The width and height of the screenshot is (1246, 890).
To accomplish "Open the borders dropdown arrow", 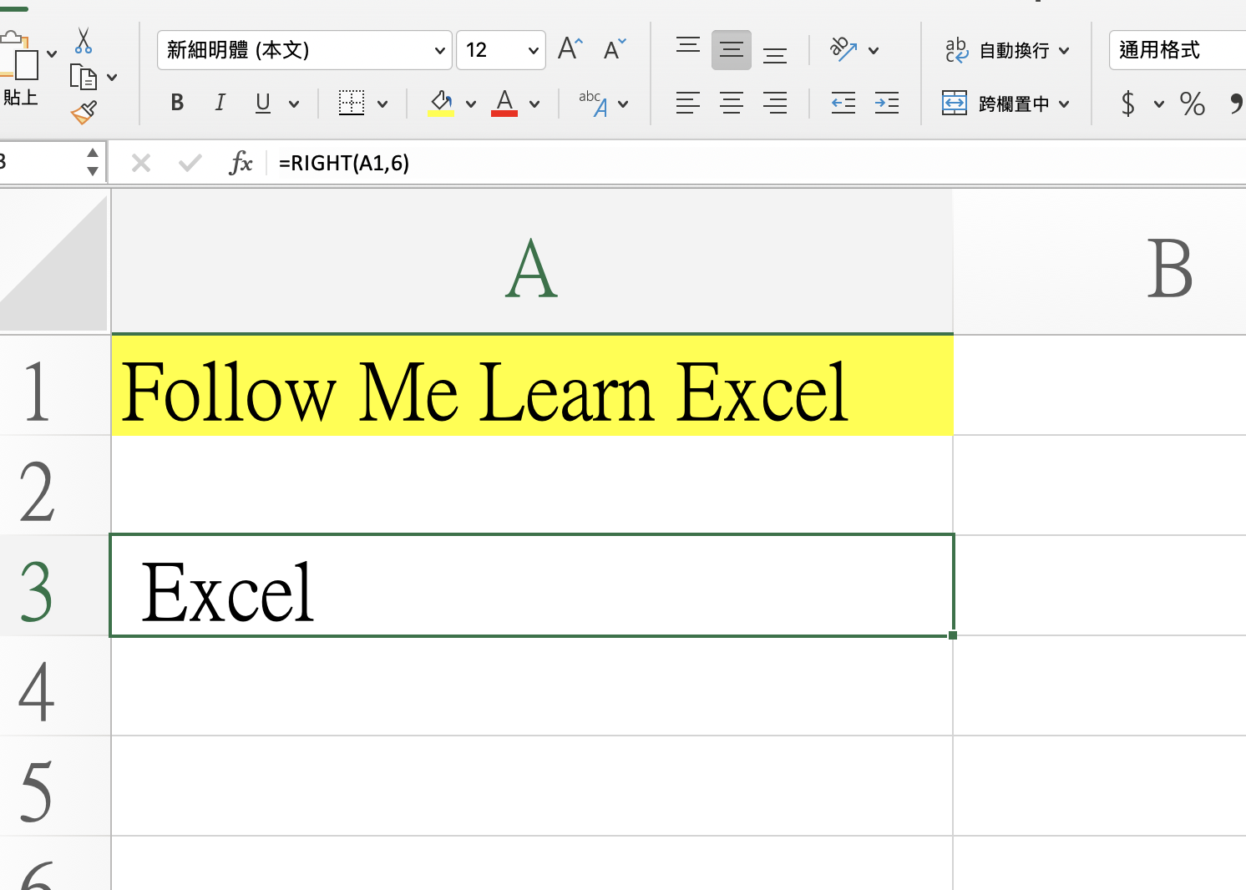I will click(382, 104).
